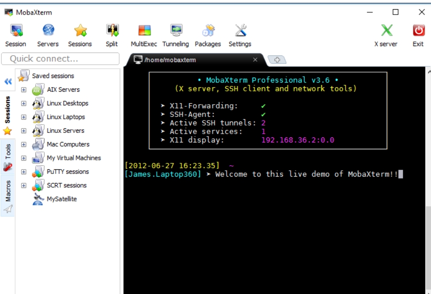Click the X11 display address 192.168.36.2:0.0

[x=298, y=140]
